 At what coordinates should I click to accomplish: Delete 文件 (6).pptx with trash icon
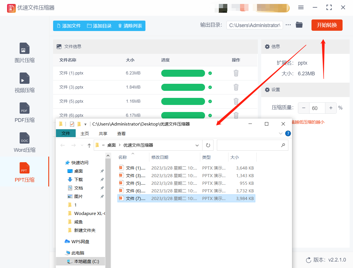pyautogui.click(x=236, y=115)
